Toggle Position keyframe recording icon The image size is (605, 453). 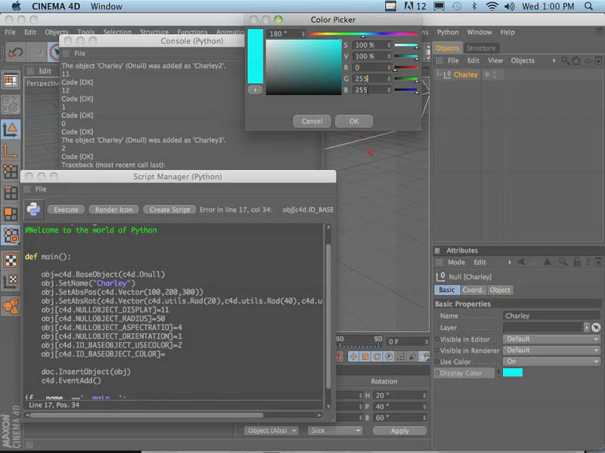pos(353,356)
